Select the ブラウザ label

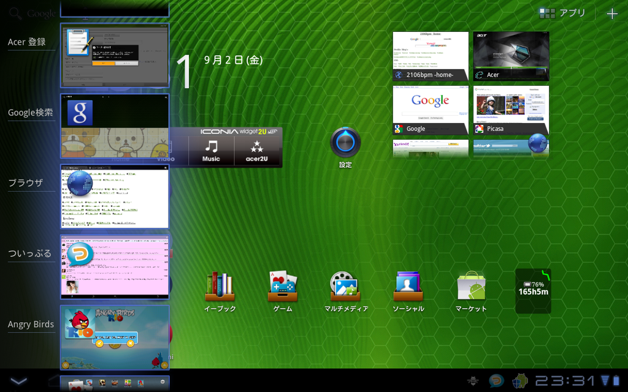[26, 183]
